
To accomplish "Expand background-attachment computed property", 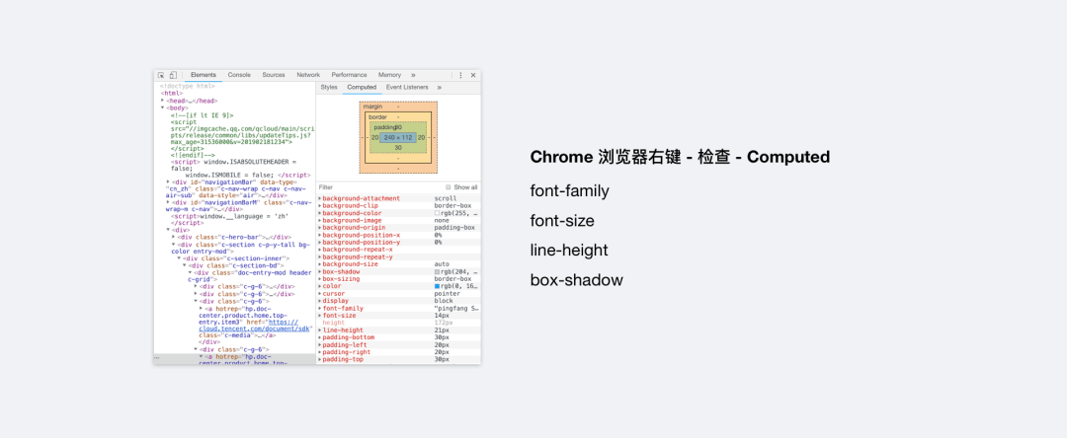I will [x=319, y=198].
